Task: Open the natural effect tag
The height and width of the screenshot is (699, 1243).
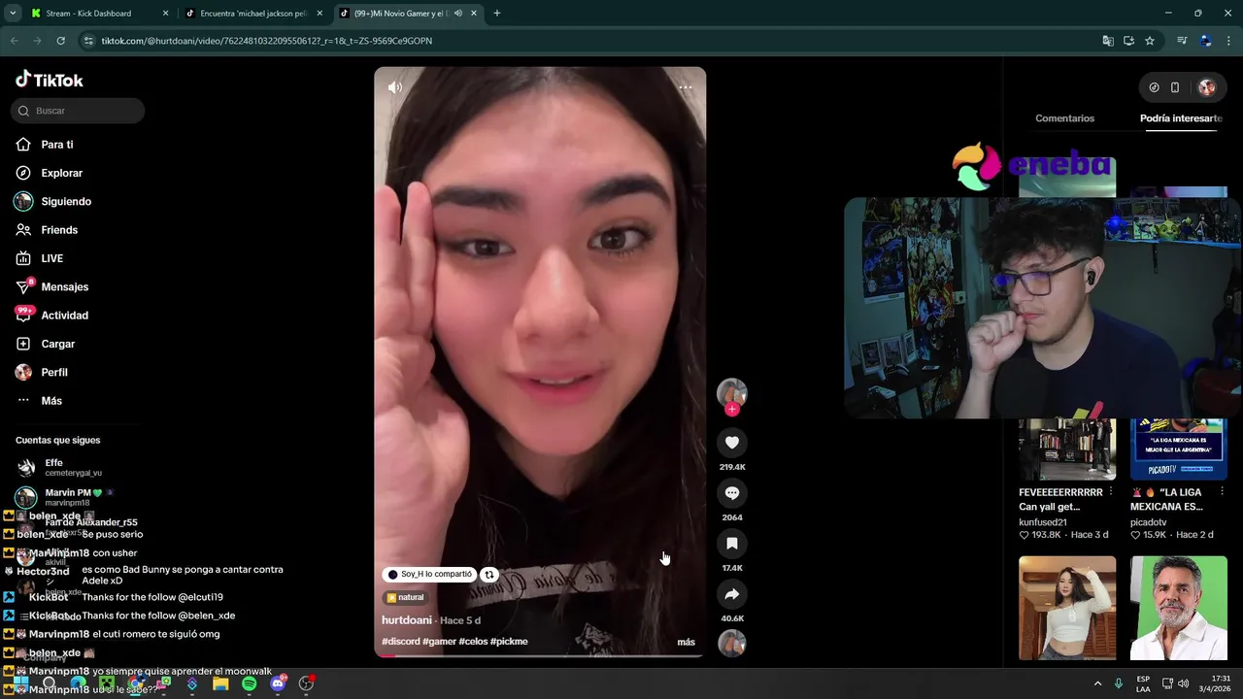Action: tap(405, 597)
